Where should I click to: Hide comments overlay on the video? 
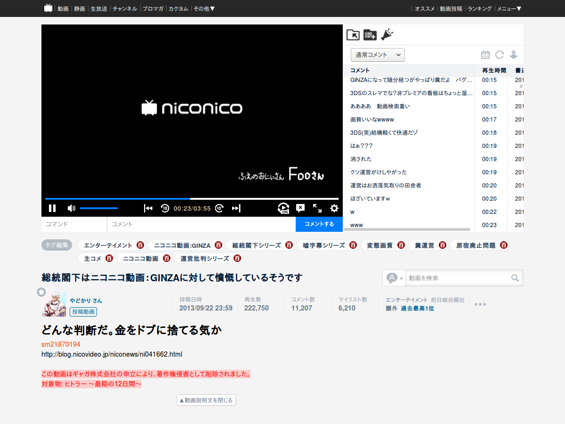point(300,208)
